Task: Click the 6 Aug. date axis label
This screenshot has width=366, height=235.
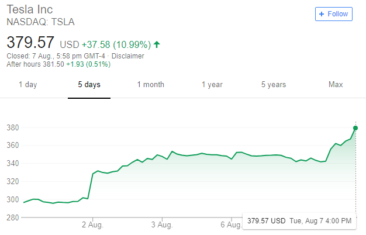Action: click(230, 224)
